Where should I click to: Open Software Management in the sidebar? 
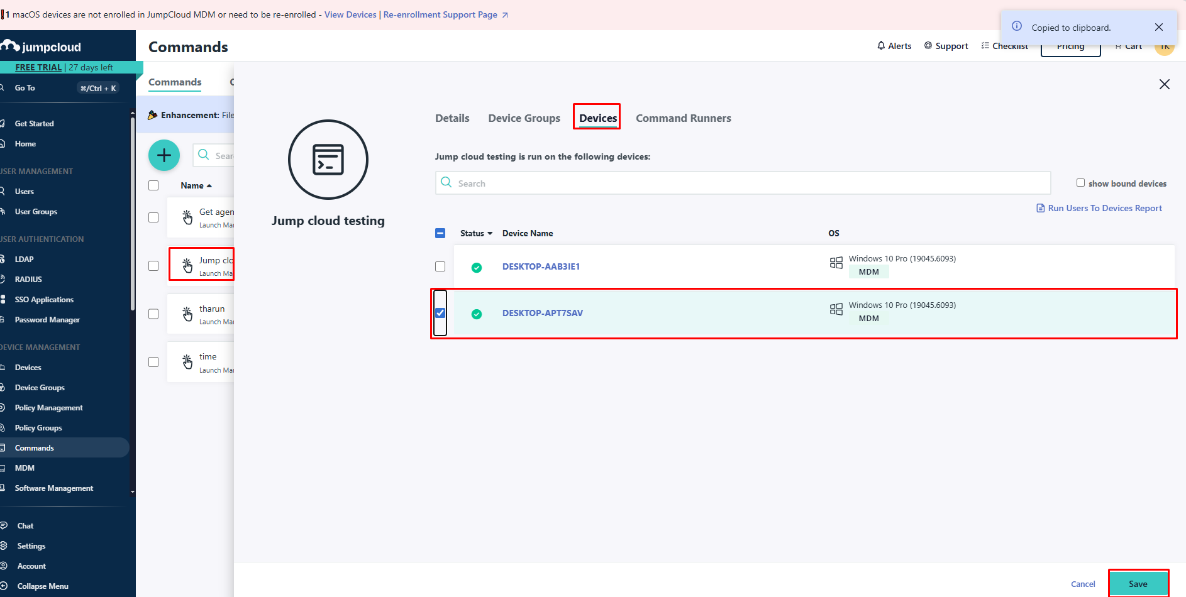tap(54, 488)
